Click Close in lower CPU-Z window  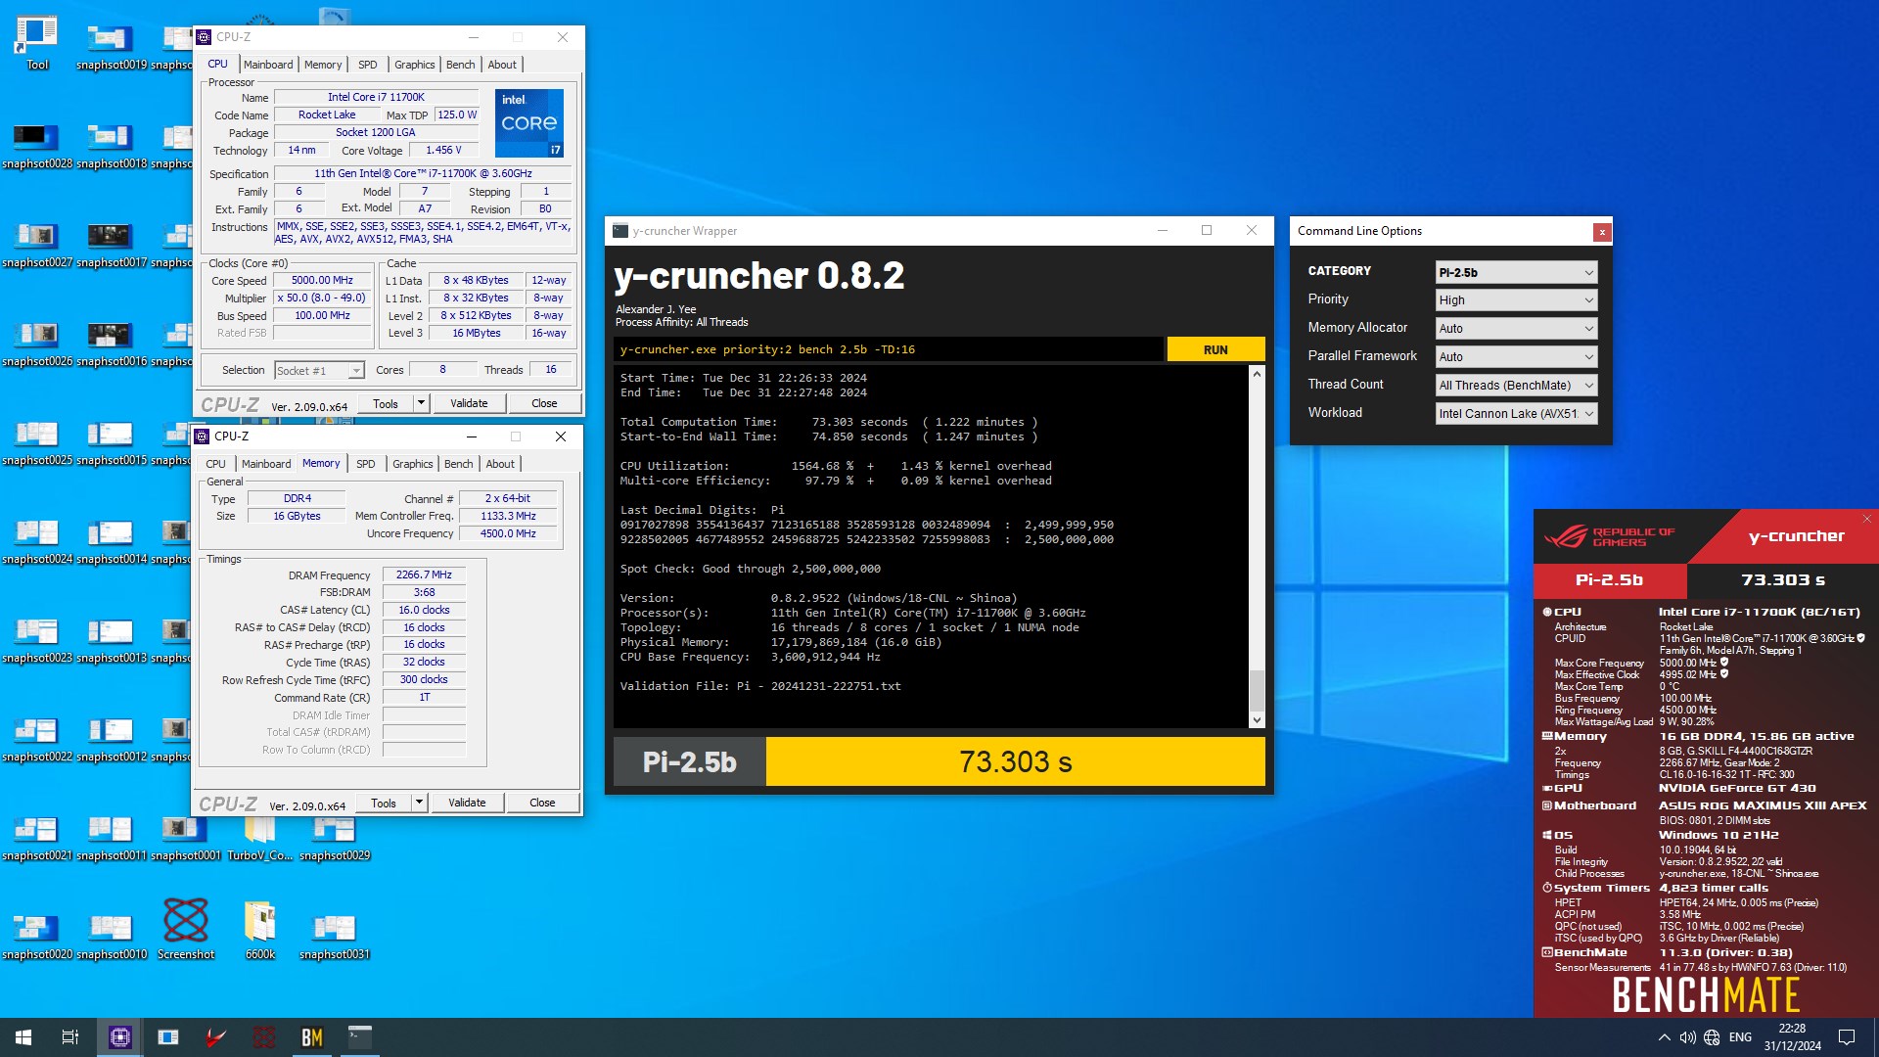[542, 803]
